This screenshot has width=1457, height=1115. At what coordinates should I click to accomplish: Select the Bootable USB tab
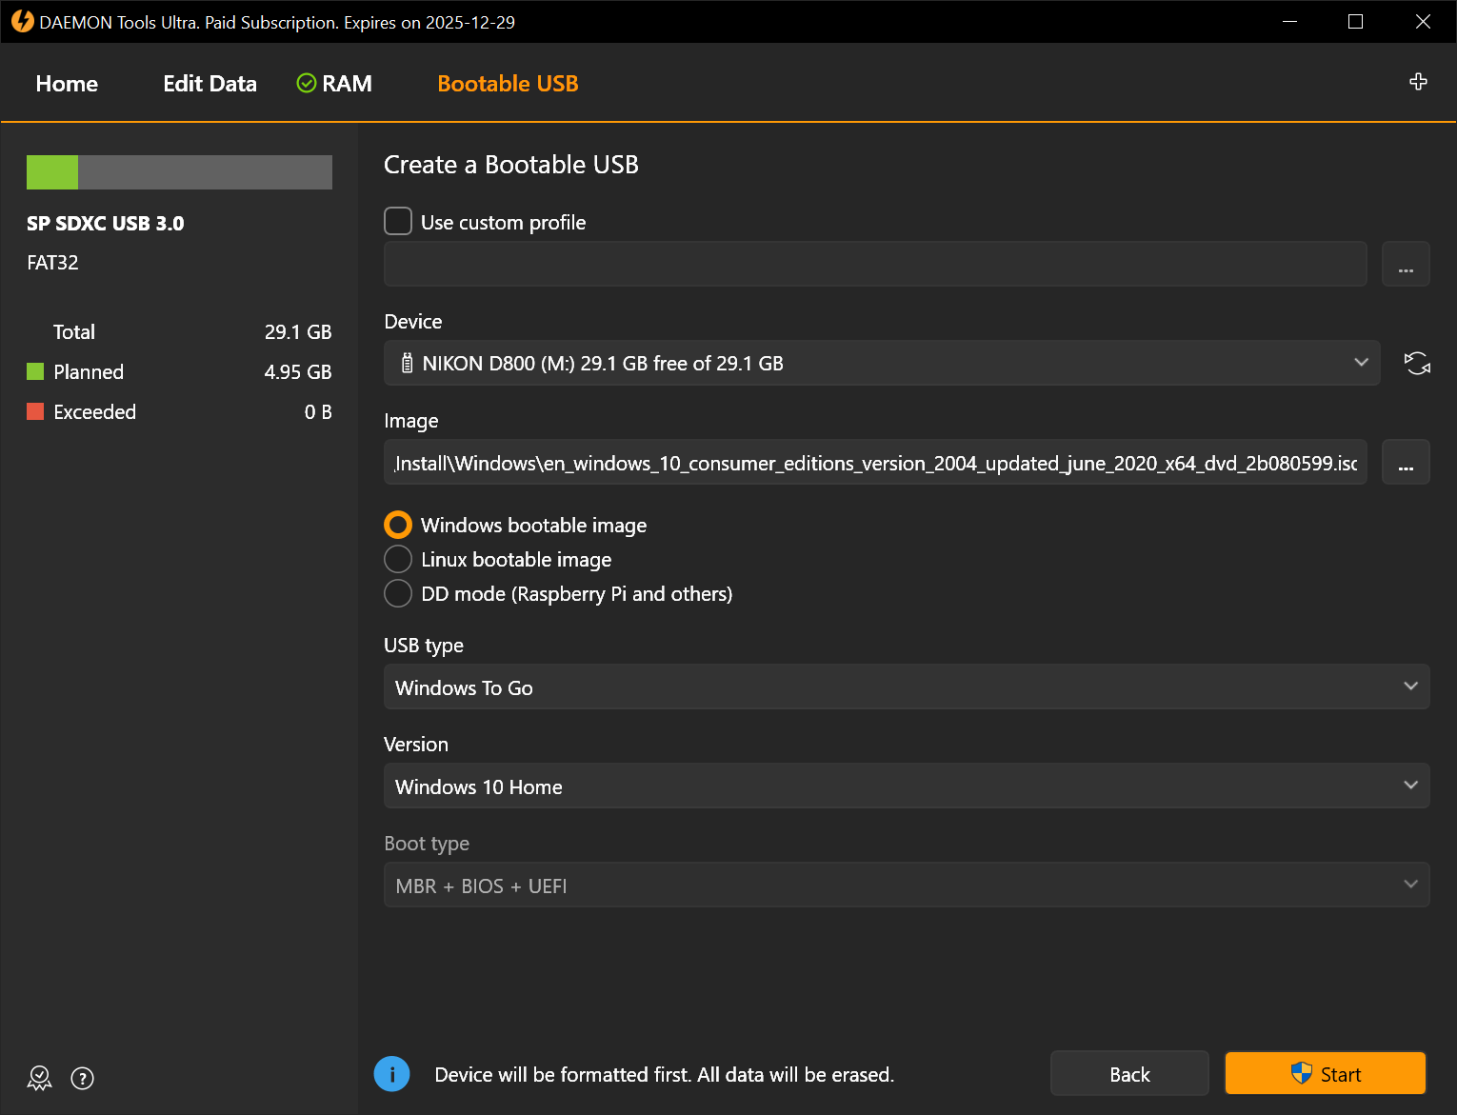(508, 84)
